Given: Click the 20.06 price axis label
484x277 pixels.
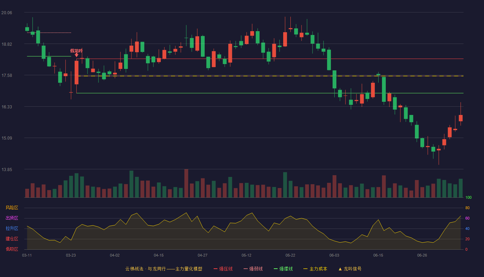Looking at the screenshot, I should coord(7,13).
